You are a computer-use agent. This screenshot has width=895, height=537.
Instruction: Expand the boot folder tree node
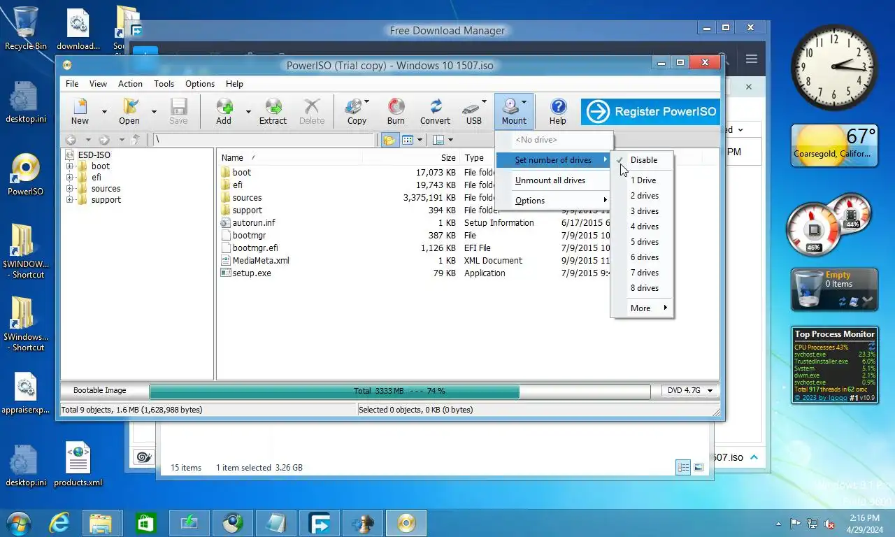pyautogui.click(x=70, y=166)
